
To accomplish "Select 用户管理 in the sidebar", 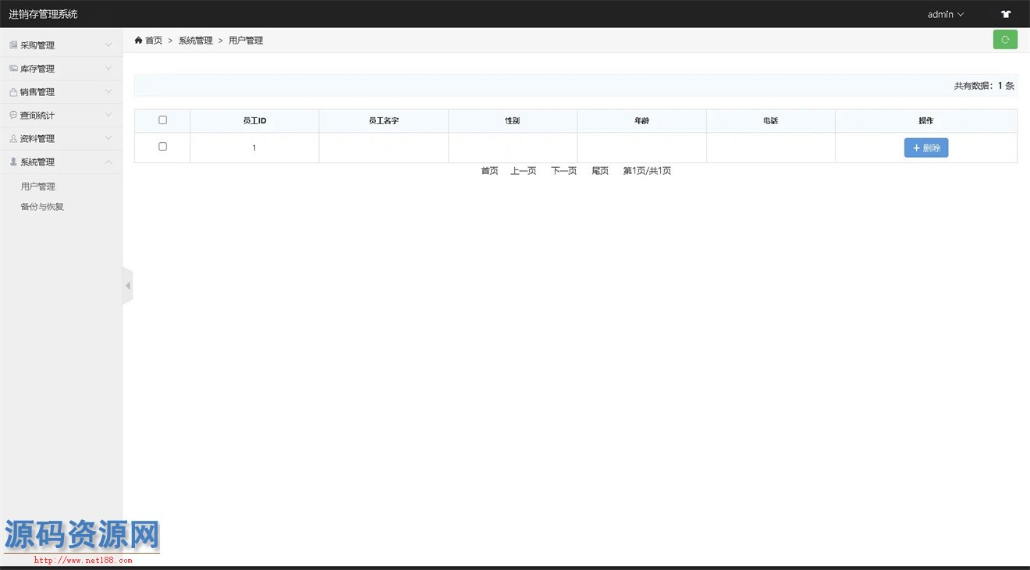I will [x=38, y=187].
